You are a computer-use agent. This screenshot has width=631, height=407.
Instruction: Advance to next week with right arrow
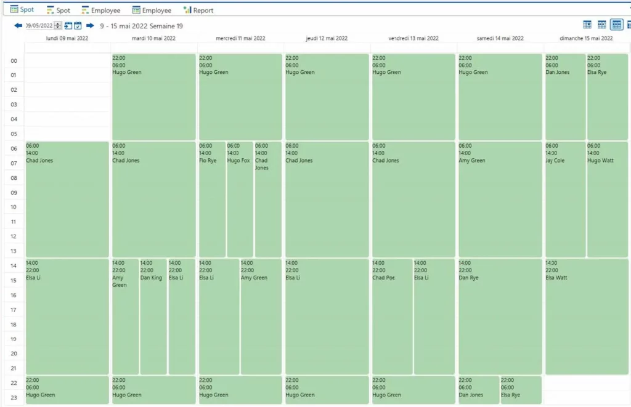pyautogui.click(x=90, y=26)
